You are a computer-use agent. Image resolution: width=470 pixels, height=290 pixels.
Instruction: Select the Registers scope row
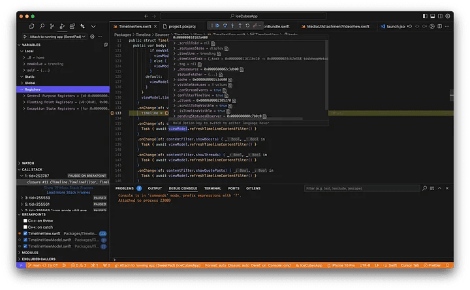click(63, 89)
